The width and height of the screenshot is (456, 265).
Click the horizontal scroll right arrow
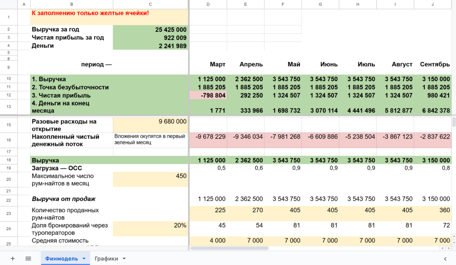[449, 248]
